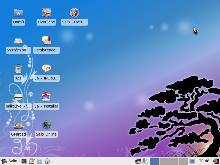Viewport: 220px width, 165px height.
Task: Open the Salix Online globe icon
Action: pyautogui.click(x=46, y=125)
